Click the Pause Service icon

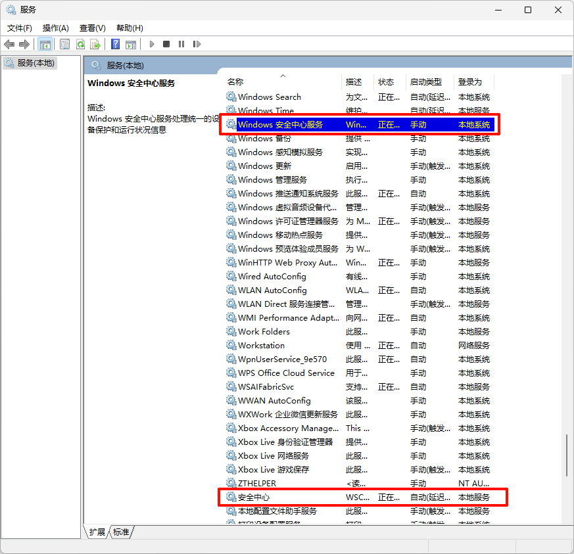181,44
